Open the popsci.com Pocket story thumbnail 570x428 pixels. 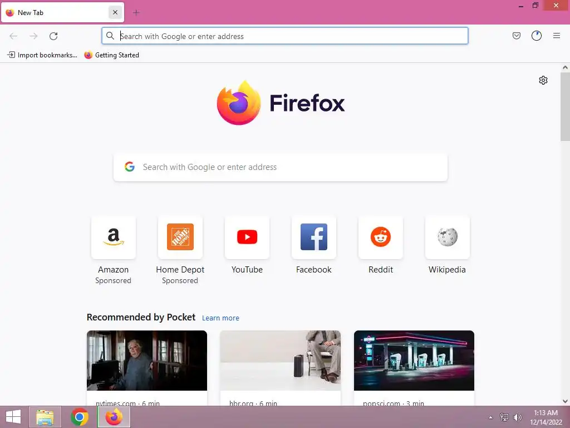pyautogui.click(x=414, y=361)
